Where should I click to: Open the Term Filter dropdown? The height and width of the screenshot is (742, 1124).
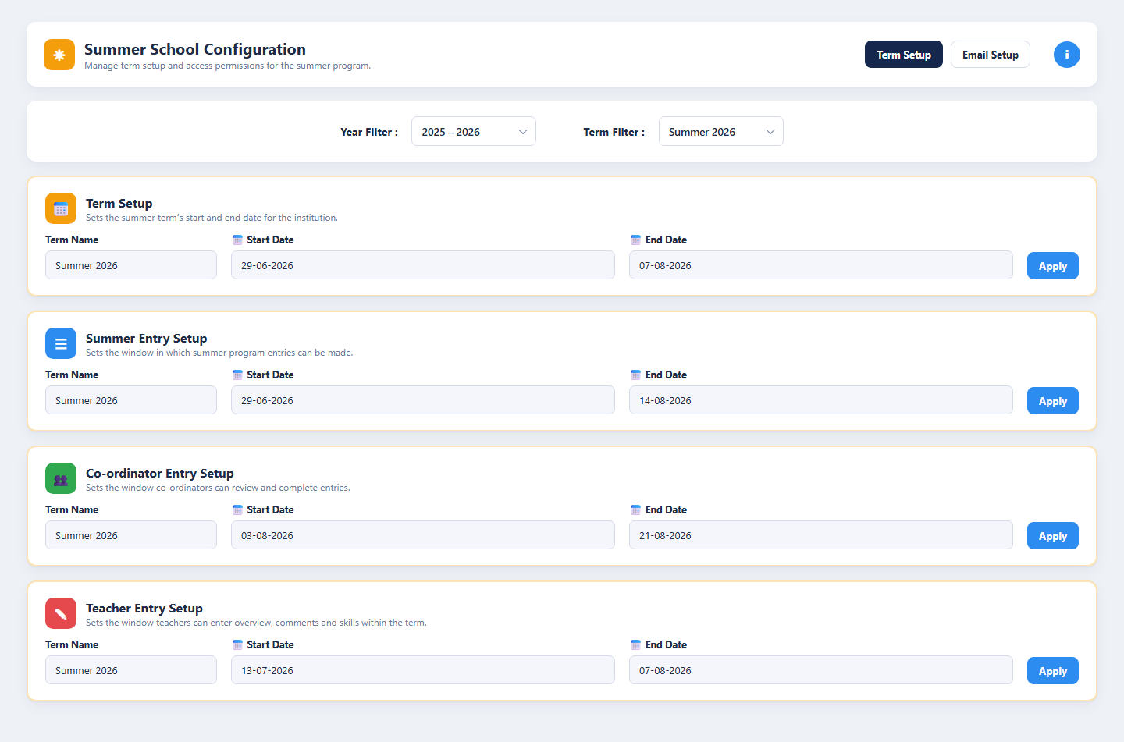pyautogui.click(x=721, y=131)
